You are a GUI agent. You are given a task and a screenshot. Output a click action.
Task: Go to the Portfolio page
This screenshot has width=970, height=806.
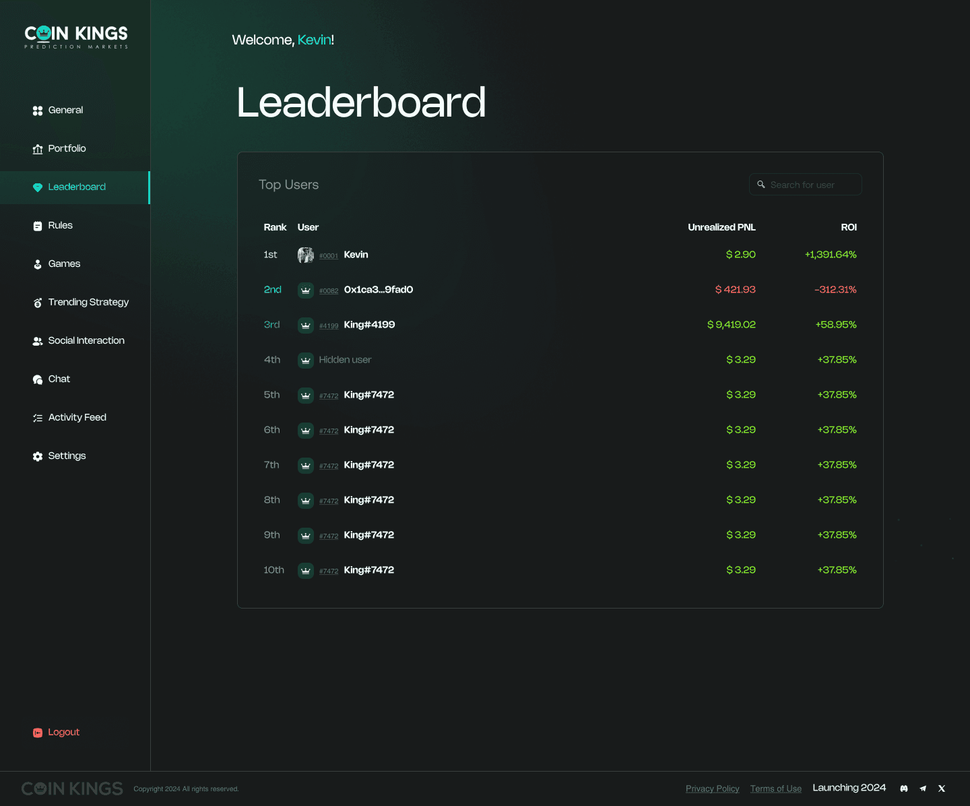[x=67, y=149]
